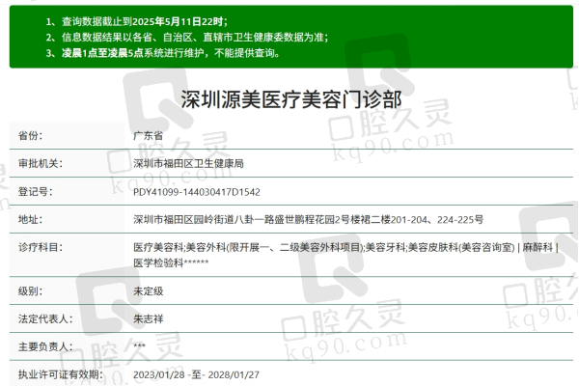Viewport: 579px width, 386px height.
Task: Click the 主要负责人 field label
Action: (45, 346)
